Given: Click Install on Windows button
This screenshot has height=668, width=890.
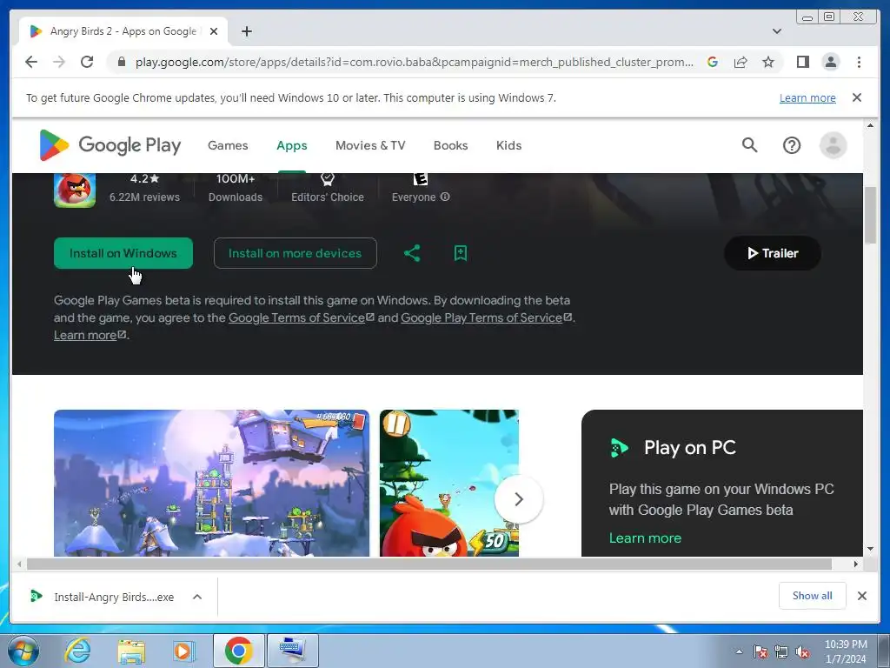Looking at the screenshot, I should tap(123, 253).
